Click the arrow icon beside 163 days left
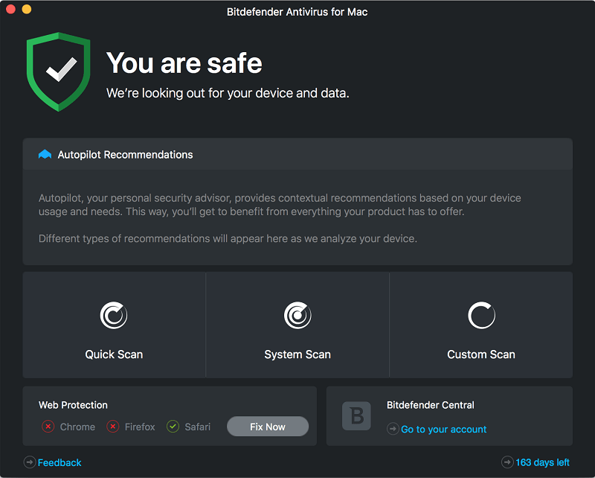The image size is (595, 478). pos(507,462)
